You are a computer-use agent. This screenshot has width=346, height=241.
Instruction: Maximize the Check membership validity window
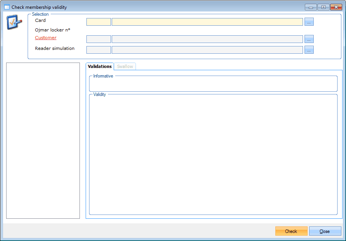(323, 7)
